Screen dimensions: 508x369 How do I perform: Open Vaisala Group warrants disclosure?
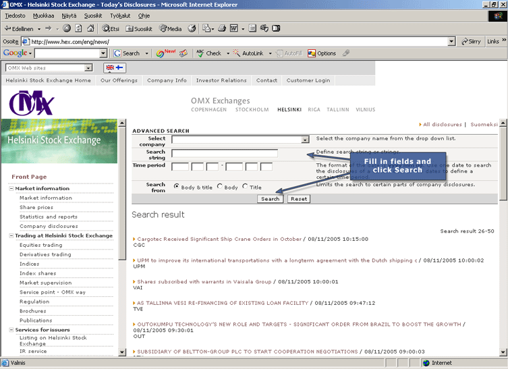(x=204, y=282)
